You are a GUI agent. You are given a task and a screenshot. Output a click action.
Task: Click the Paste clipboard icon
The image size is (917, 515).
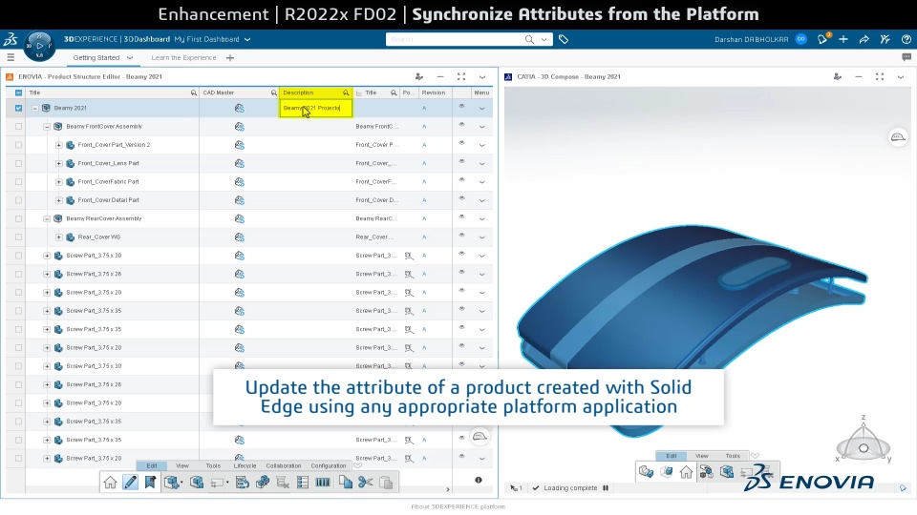point(386,483)
